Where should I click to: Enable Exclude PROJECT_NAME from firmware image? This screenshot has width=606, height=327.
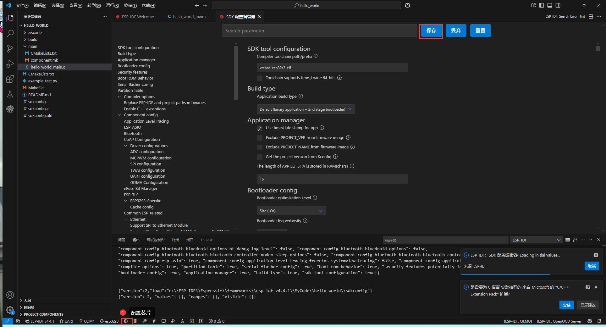click(260, 147)
